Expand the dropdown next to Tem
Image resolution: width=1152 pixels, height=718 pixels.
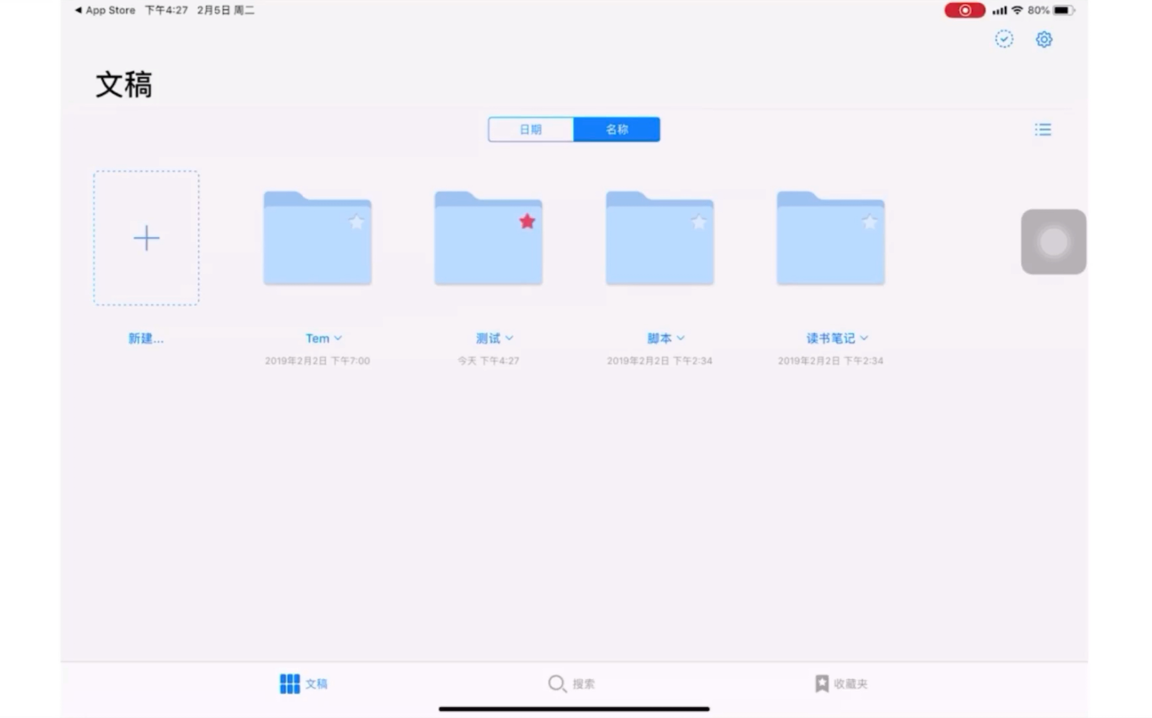[x=339, y=338]
